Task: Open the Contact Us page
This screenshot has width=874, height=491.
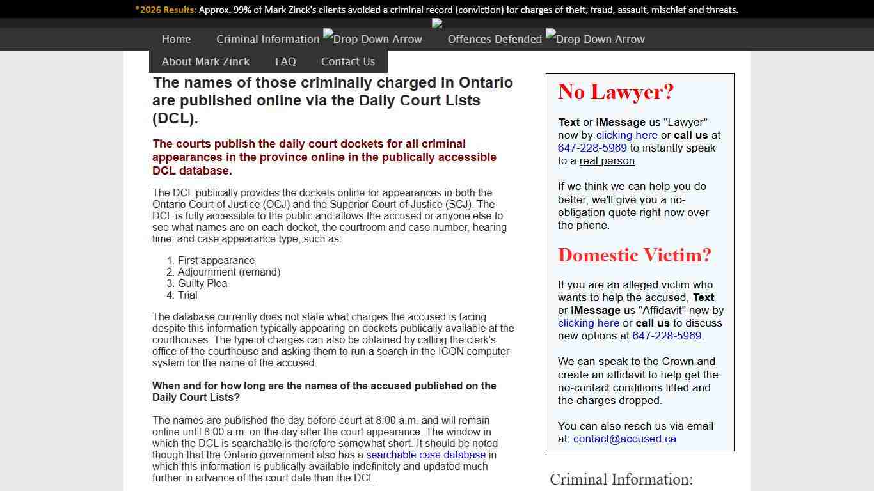Action: (x=347, y=61)
